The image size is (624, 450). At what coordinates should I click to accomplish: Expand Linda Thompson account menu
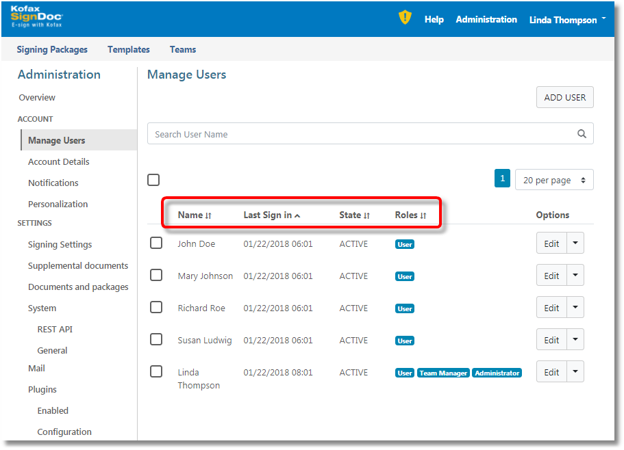(x=567, y=20)
